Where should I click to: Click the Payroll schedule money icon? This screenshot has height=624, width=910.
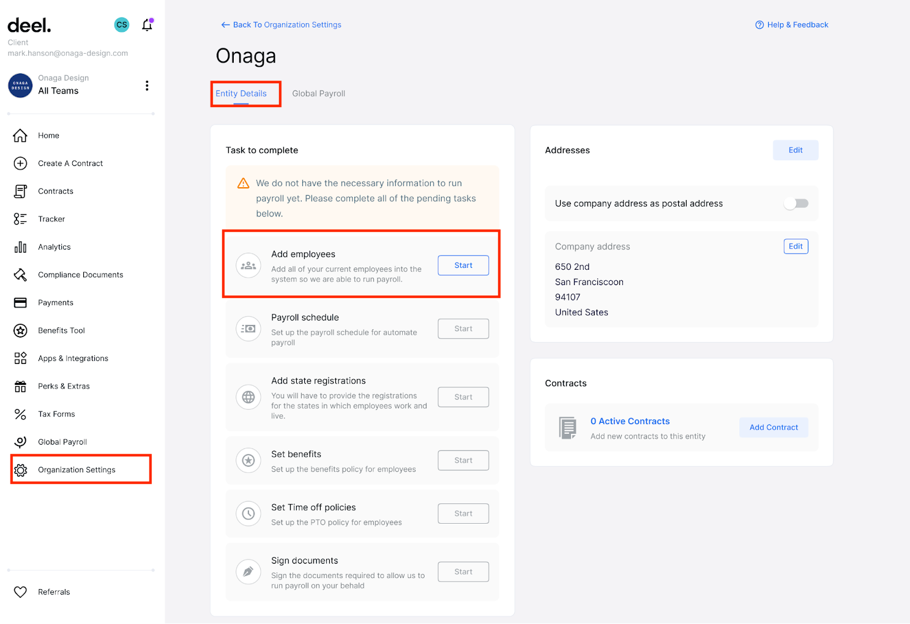tap(248, 329)
